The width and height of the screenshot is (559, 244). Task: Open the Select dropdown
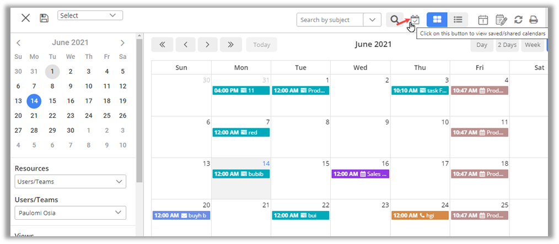click(x=90, y=15)
